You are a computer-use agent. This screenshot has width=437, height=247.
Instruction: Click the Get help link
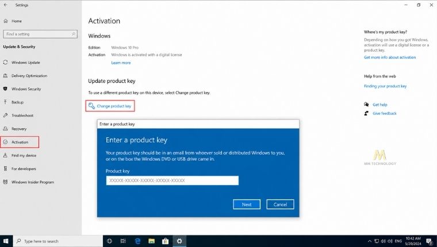380,105
